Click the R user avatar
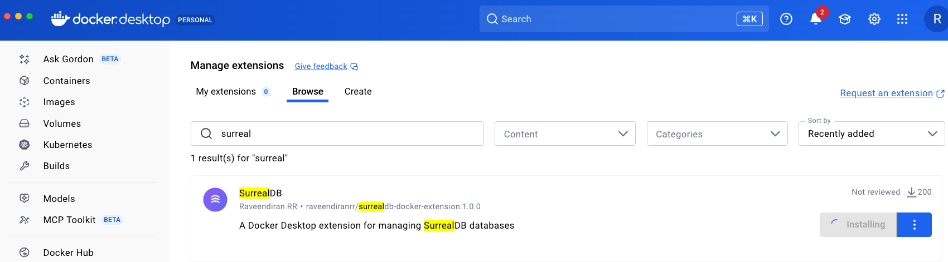The image size is (948, 262). click(x=937, y=19)
